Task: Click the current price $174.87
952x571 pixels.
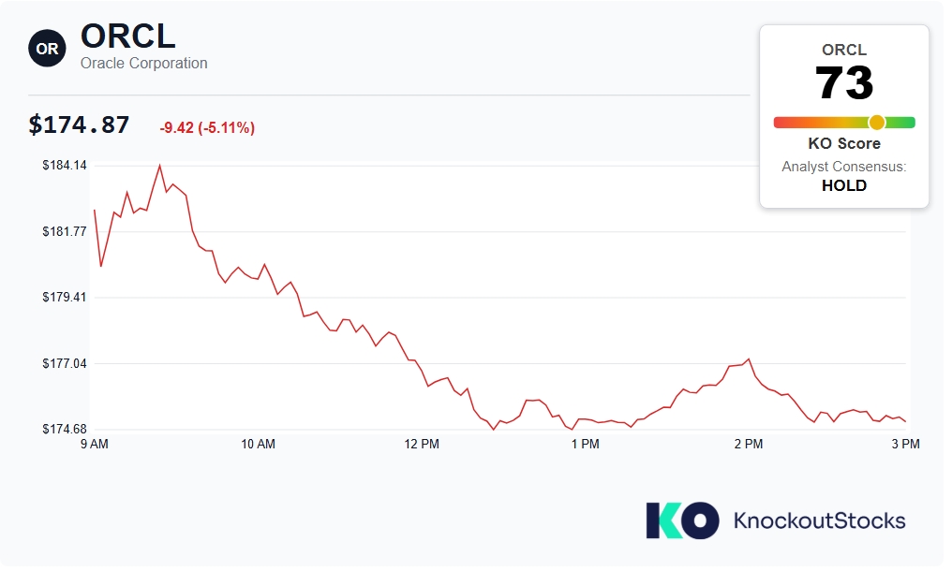Action: click(x=79, y=125)
